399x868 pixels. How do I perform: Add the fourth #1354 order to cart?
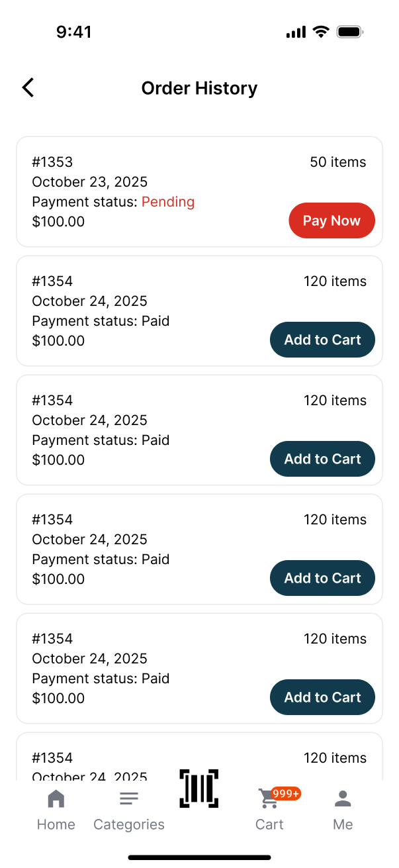[322, 697]
